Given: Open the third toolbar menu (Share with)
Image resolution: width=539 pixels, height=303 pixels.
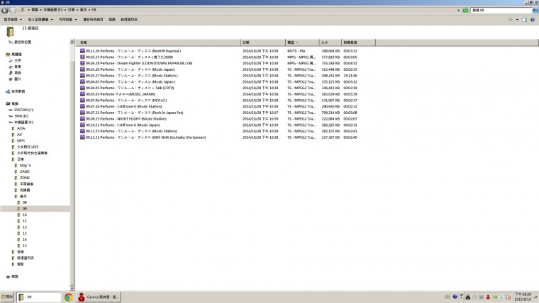Looking at the screenshot, I should click(x=67, y=20).
